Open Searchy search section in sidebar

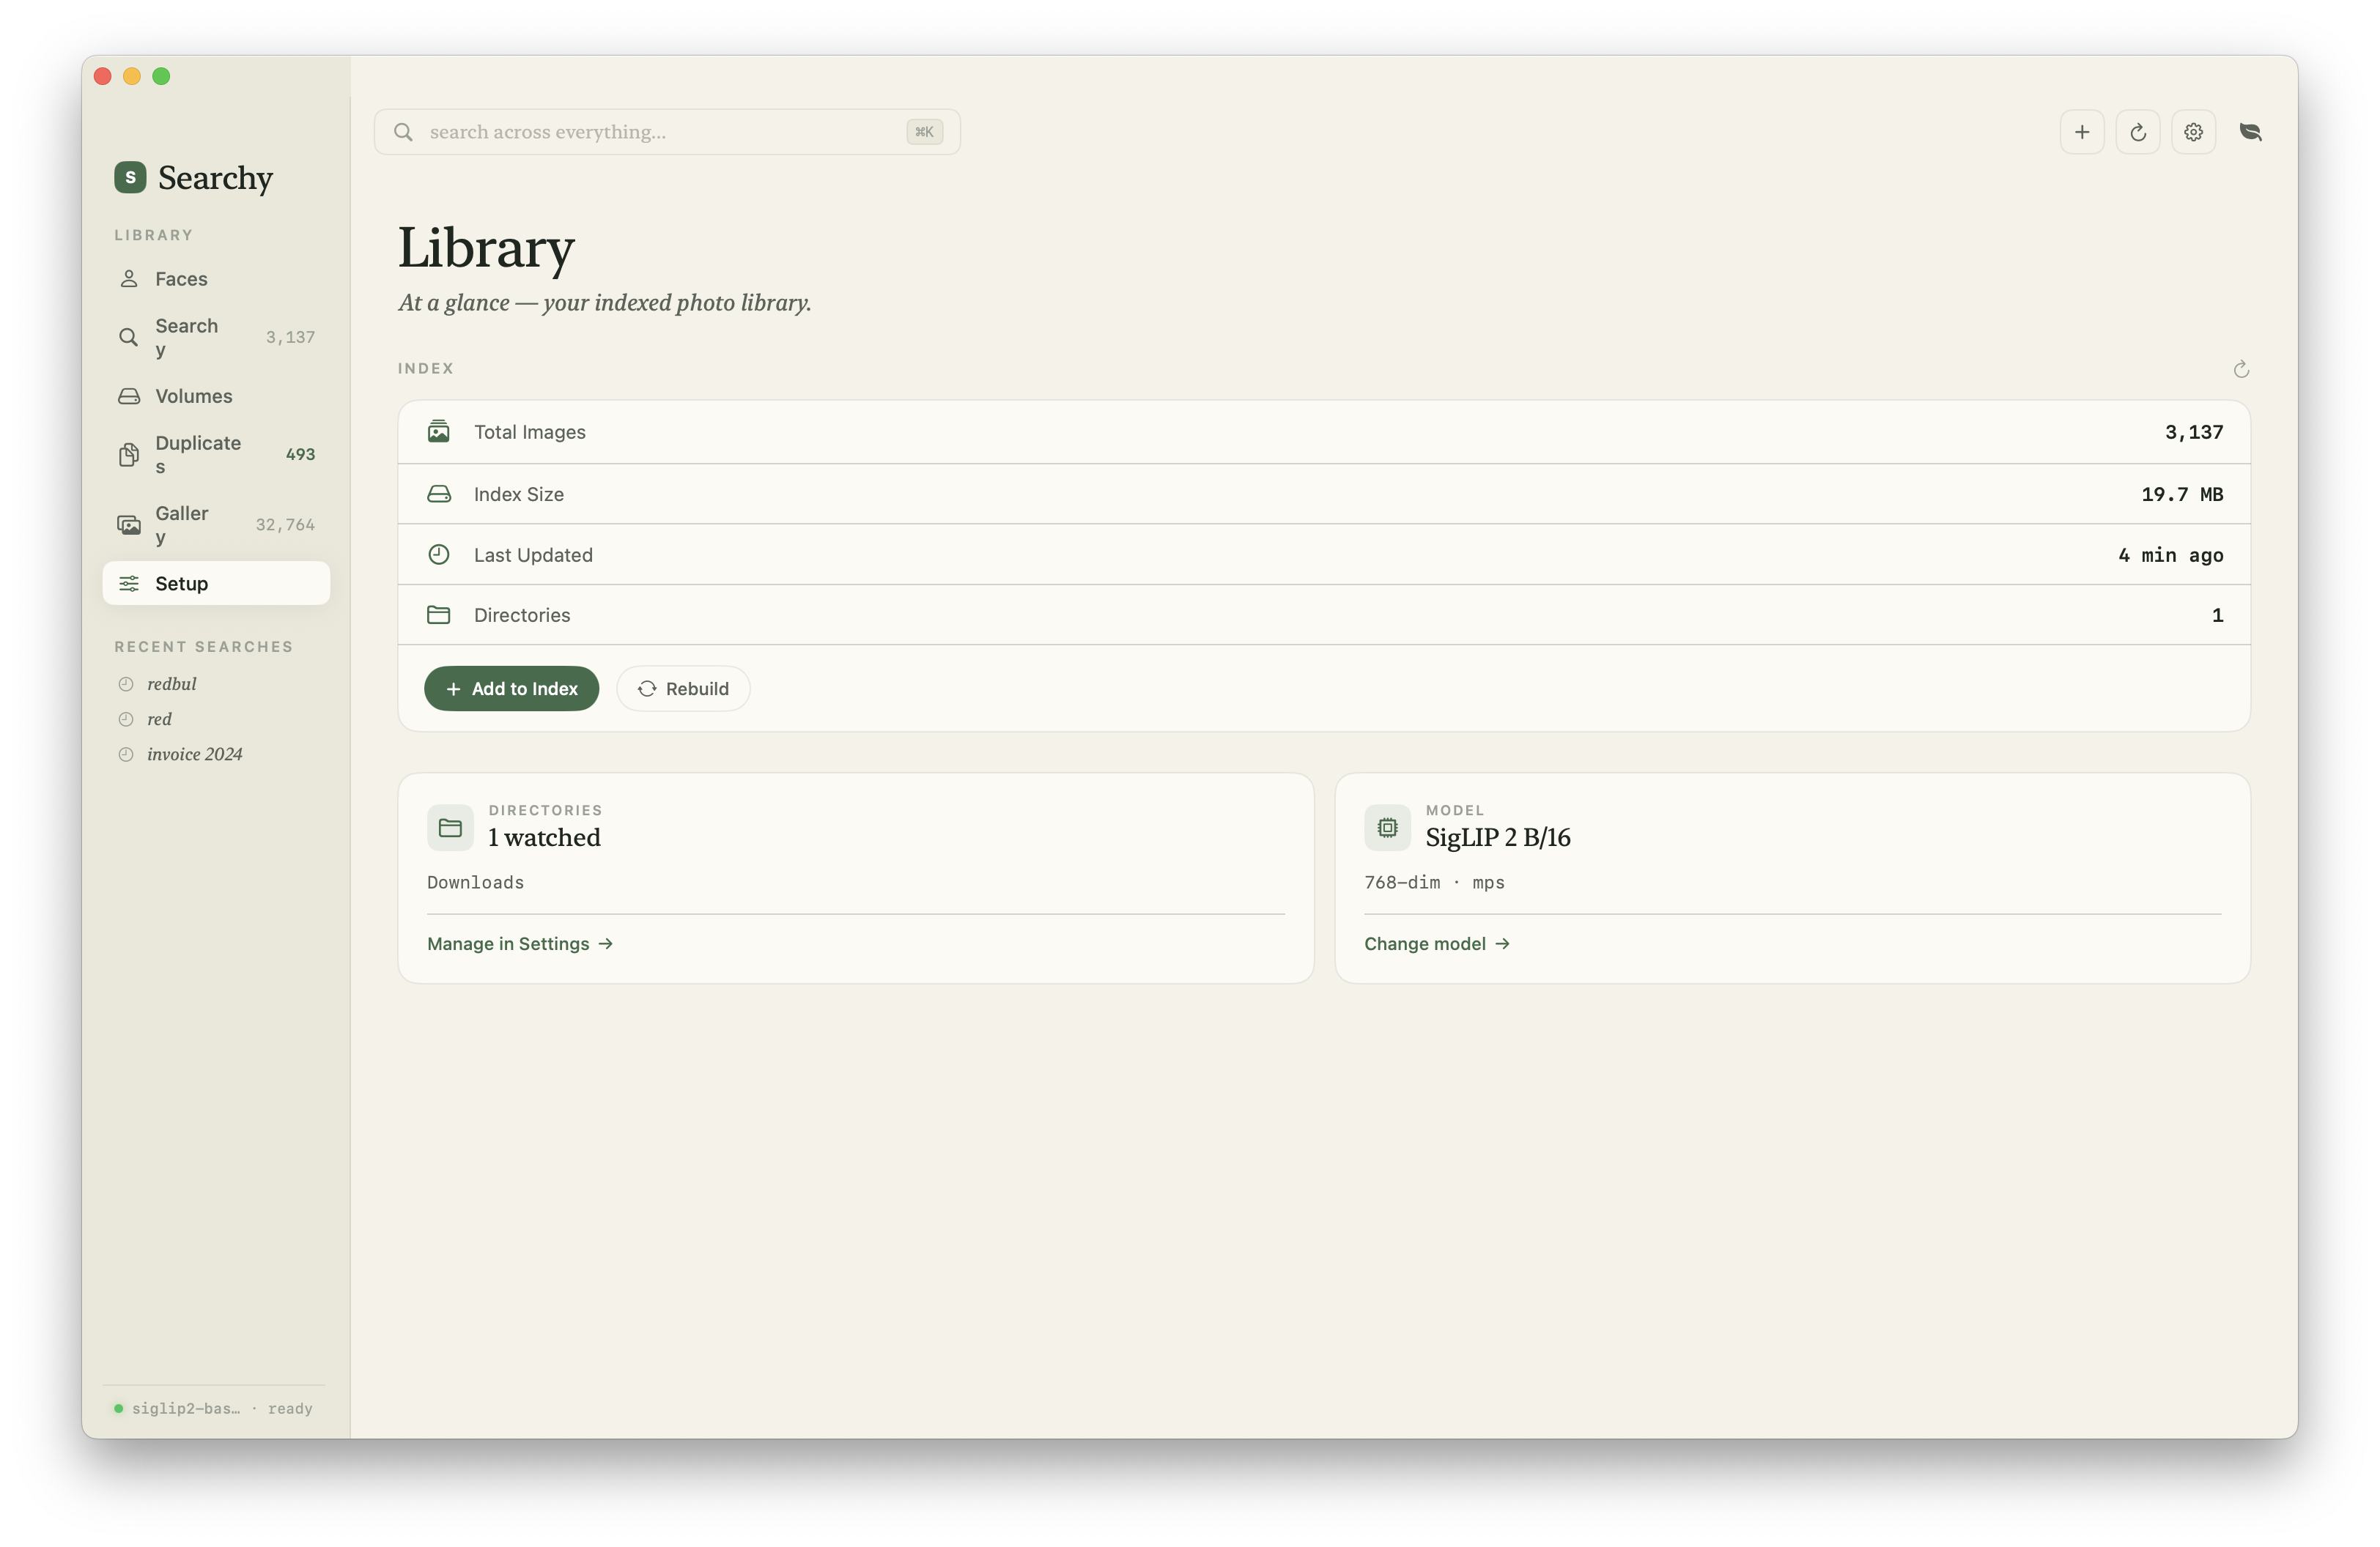pos(216,338)
